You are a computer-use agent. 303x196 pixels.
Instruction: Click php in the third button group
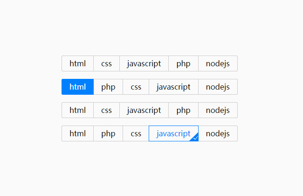tap(183, 110)
